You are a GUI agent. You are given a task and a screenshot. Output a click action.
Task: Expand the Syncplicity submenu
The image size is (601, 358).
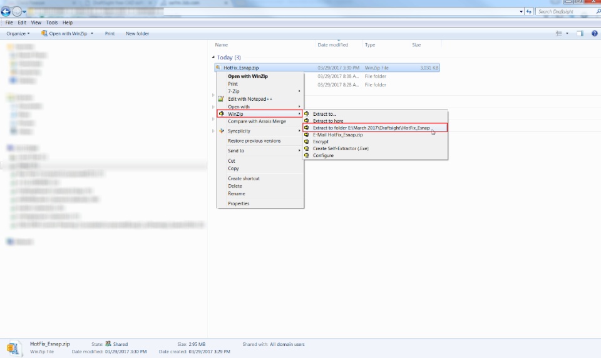[260, 131]
